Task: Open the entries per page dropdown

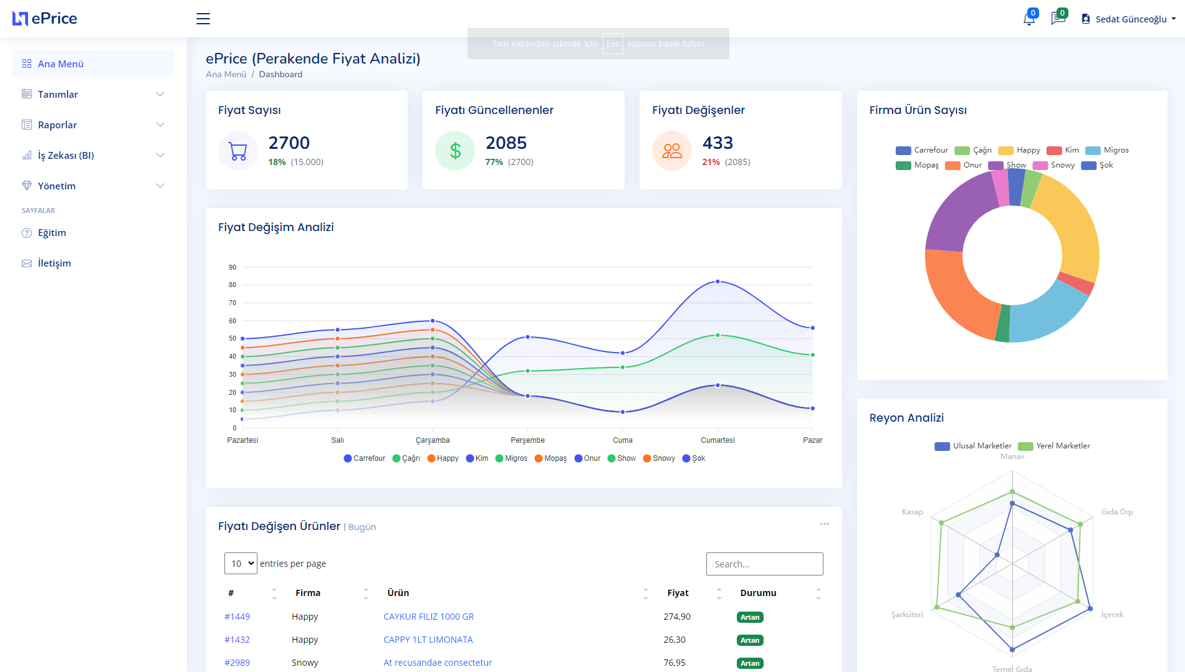Action: coord(241,564)
